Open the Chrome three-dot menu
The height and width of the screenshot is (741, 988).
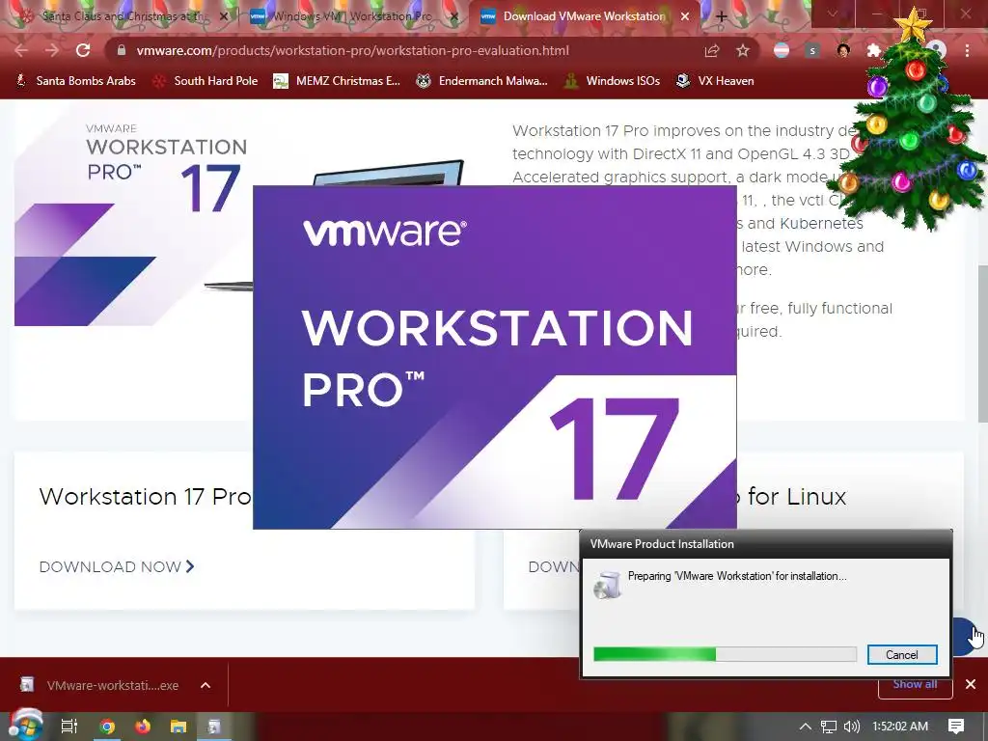967,50
